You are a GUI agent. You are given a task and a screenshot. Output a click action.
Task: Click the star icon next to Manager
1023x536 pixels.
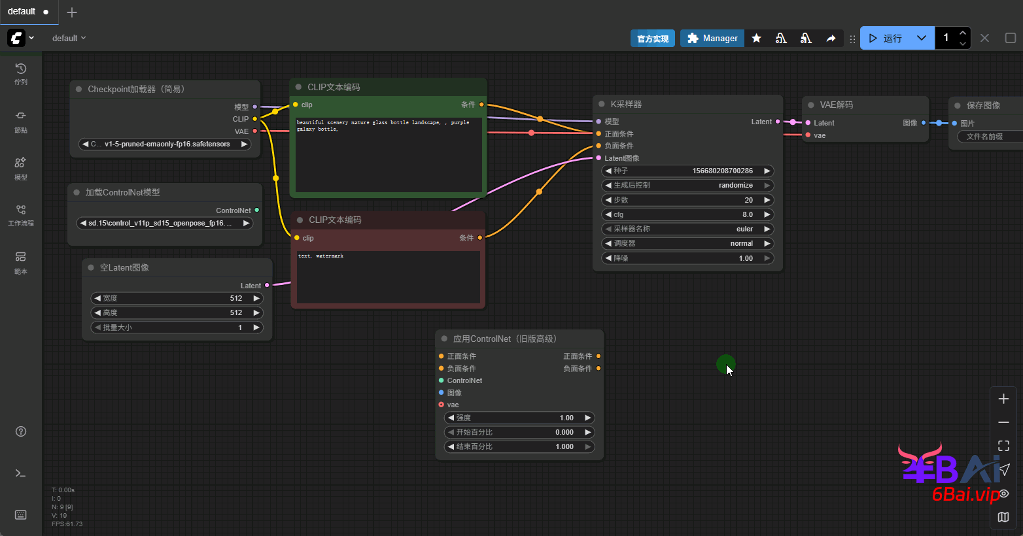click(x=756, y=39)
